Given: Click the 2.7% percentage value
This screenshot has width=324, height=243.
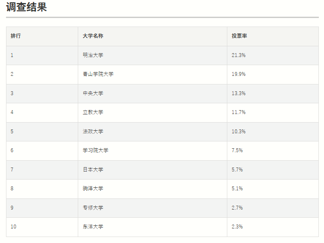Looking at the screenshot, I should [x=237, y=208].
